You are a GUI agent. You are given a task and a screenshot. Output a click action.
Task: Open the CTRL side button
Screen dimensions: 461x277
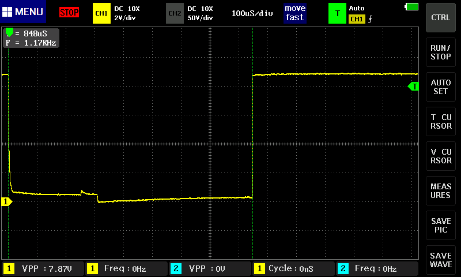point(440,17)
